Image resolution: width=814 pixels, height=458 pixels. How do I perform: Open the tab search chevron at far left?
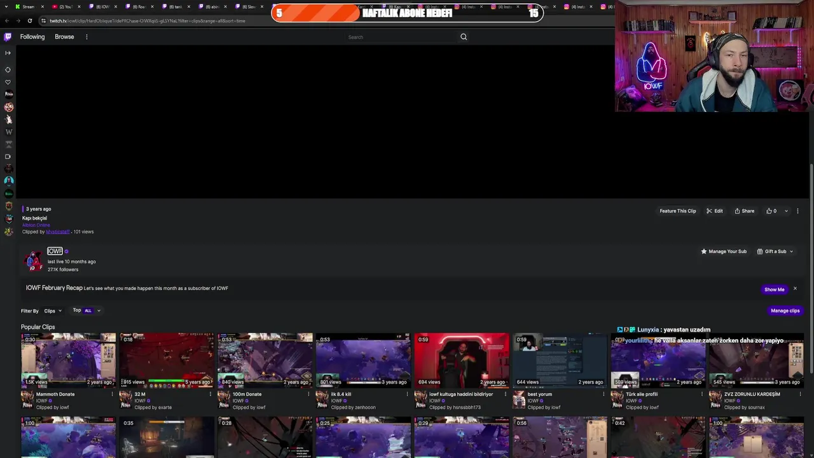(6, 6)
